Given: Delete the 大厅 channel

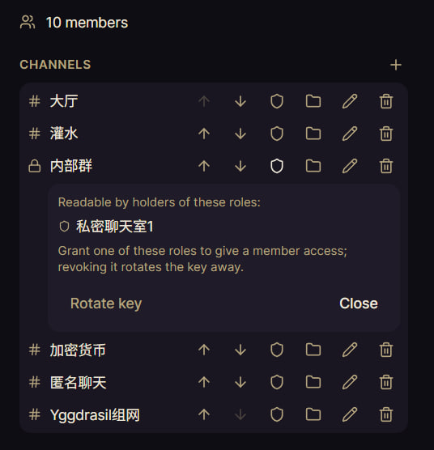Looking at the screenshot, I should point(386,101).
